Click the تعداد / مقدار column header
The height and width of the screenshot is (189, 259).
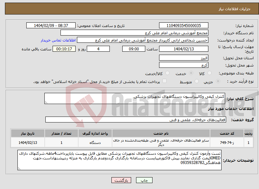point(61,133)
